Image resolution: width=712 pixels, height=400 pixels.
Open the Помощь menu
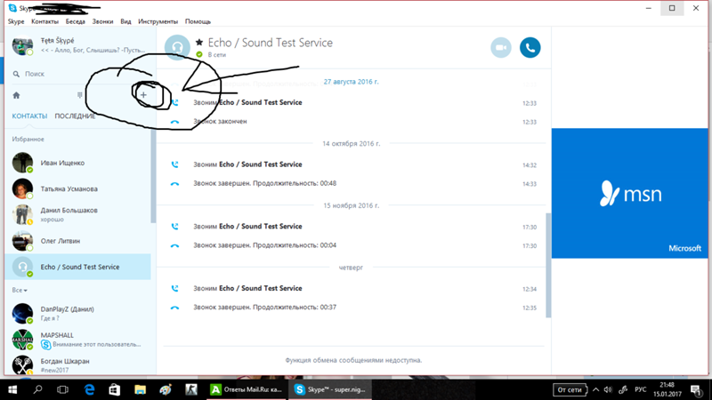click(x=198, y=21)
